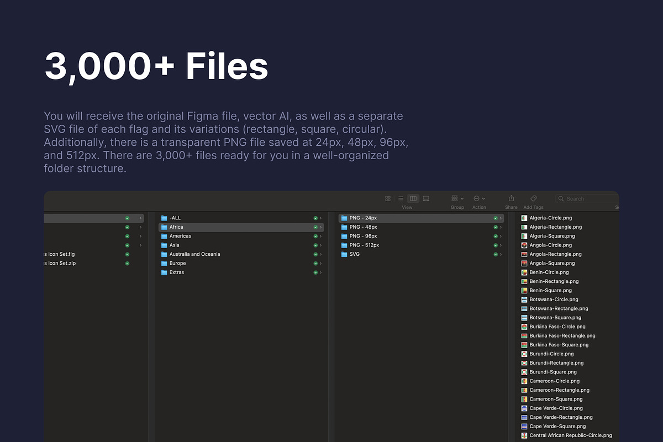Expand the Africa folder chevron
The height and width of the screenshot is (442, 663).
click(x=320, y=227)
